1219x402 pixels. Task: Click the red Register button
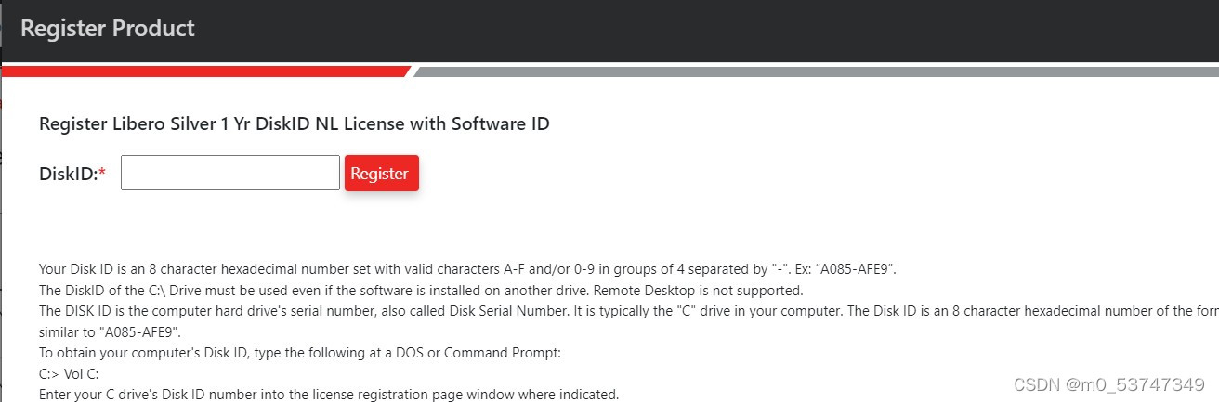(x=381, y=174)
